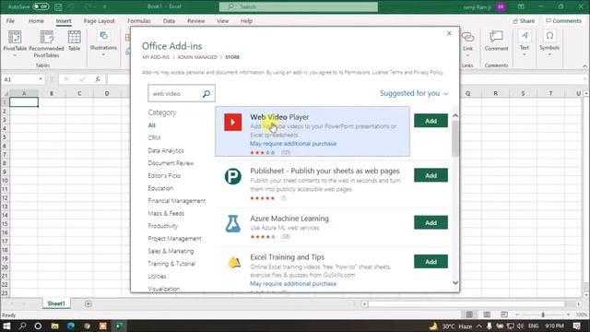
Task: Switch to the Page Layout tab
Action: [x=99, y=21]
